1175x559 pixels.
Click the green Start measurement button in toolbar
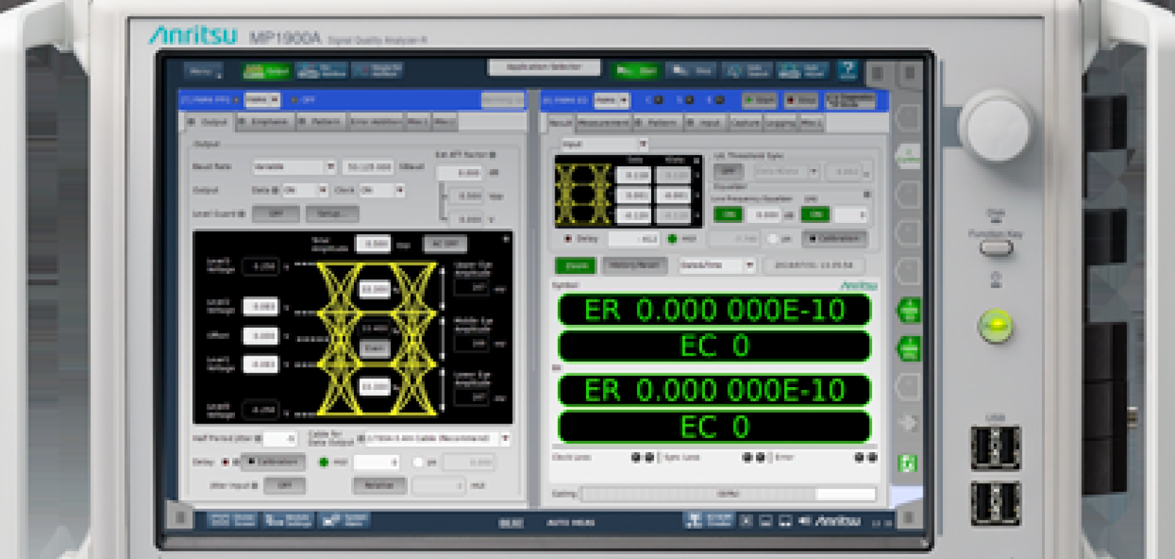click(x=636, y=71)
